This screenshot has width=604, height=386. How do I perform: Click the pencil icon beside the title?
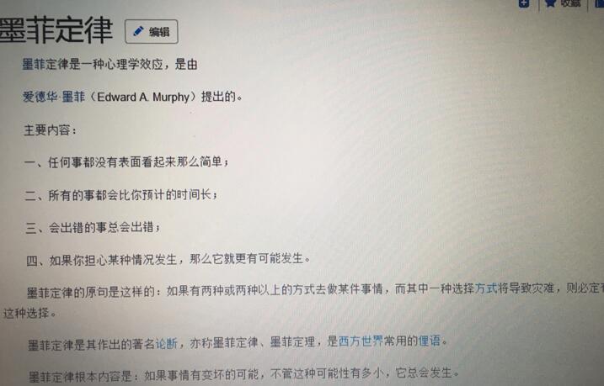click(138, 31)
